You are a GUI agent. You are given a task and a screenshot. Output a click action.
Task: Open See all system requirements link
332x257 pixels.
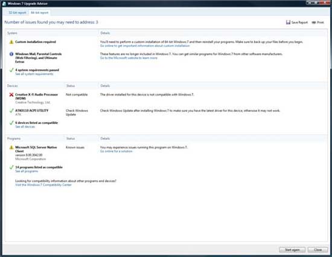click(34, 74)
